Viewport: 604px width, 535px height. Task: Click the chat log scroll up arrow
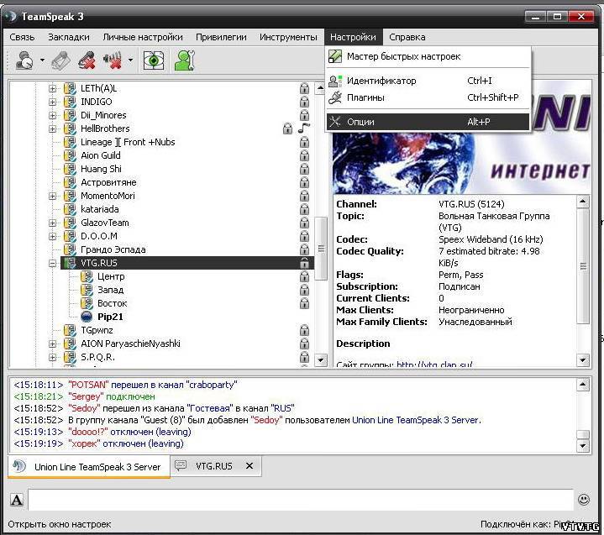point(583,385)
